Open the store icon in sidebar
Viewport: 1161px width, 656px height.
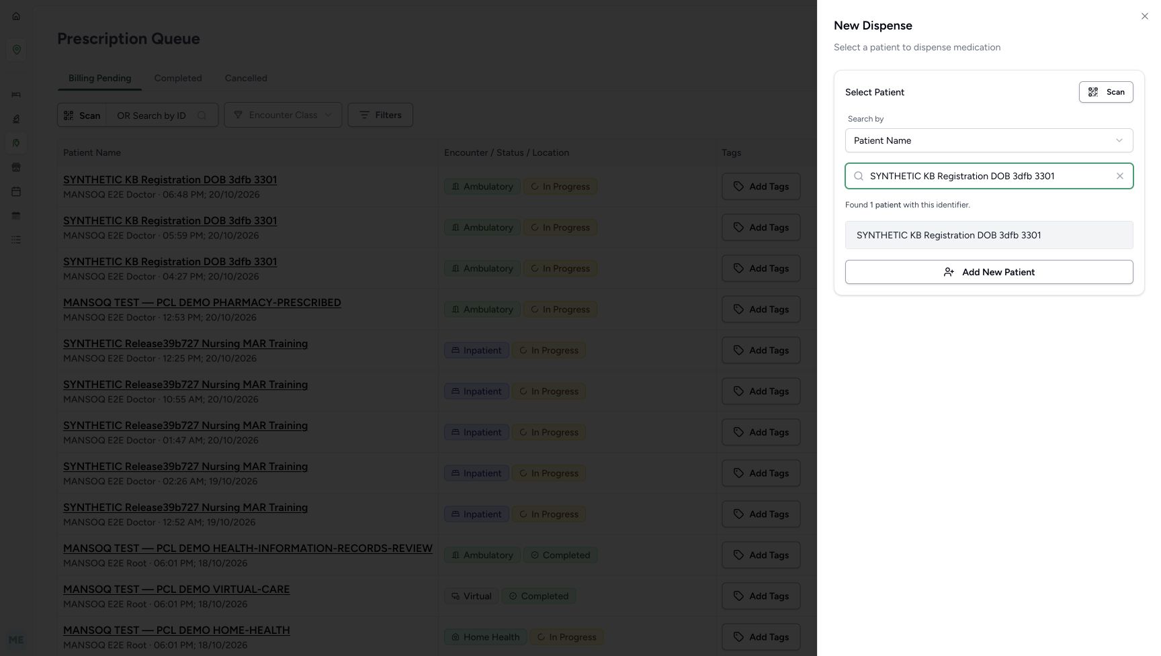click(16, 167)
